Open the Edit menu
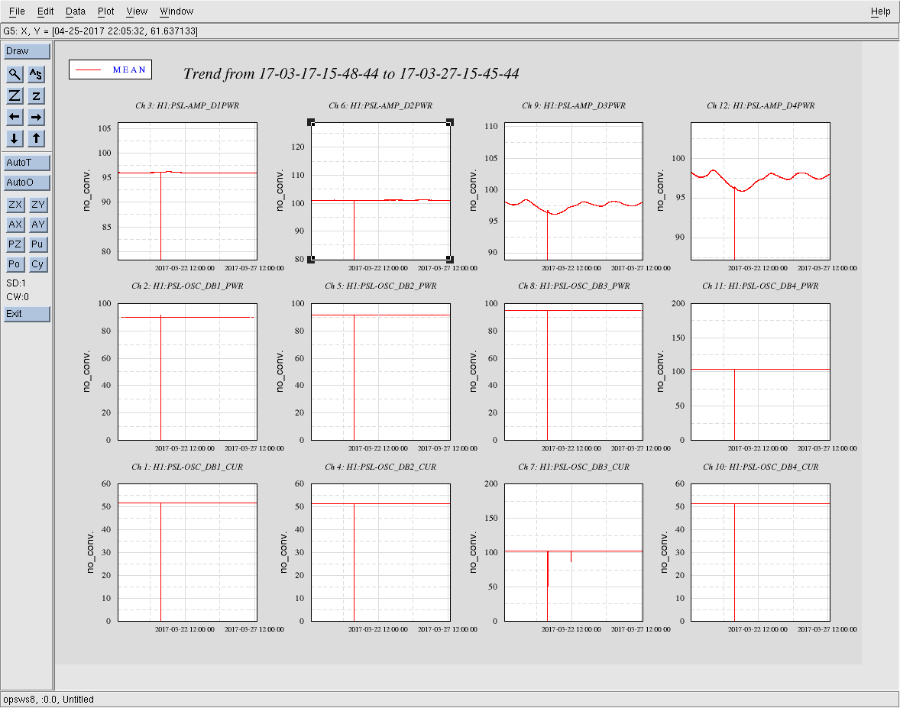The image size is (900, 708). [45, 11]
